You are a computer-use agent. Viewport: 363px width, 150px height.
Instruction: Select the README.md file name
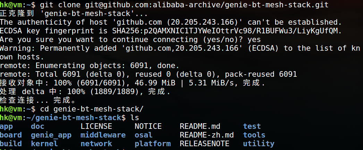coord(200,126)
